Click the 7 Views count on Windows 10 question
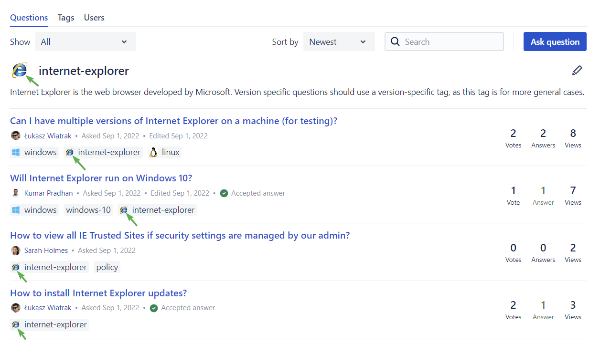 [x=573, y=195]
